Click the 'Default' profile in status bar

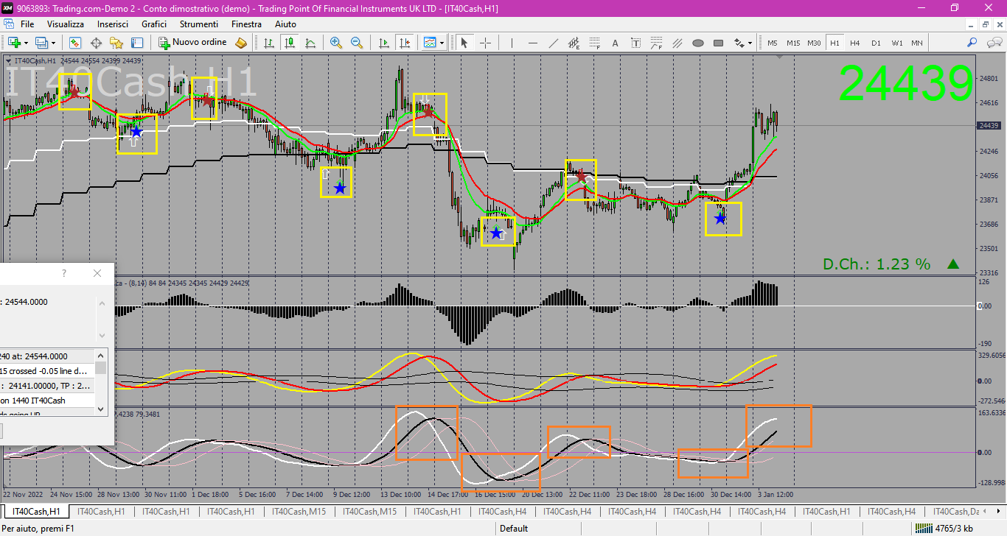[514, 528]
